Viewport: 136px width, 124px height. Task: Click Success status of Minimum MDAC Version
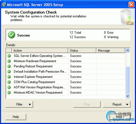coord(76,92)
